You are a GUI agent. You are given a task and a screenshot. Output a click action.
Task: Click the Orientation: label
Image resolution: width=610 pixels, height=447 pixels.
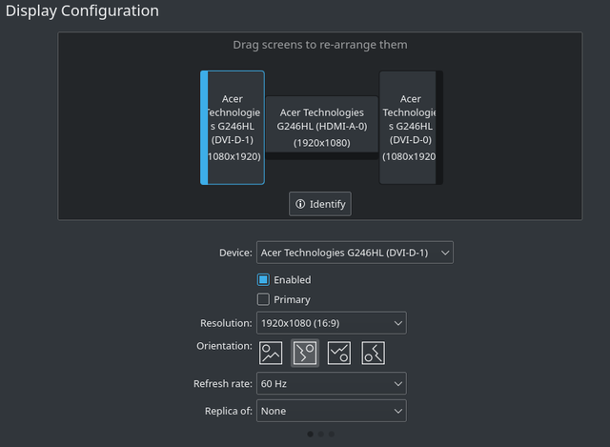[x=225, y=346]
